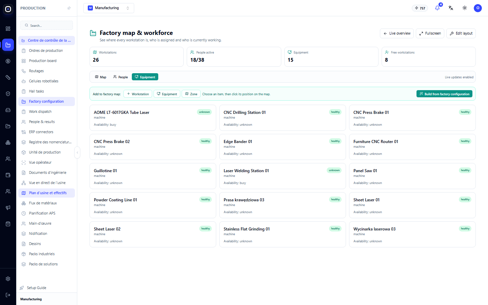Open the notifications bell icon

437,8
